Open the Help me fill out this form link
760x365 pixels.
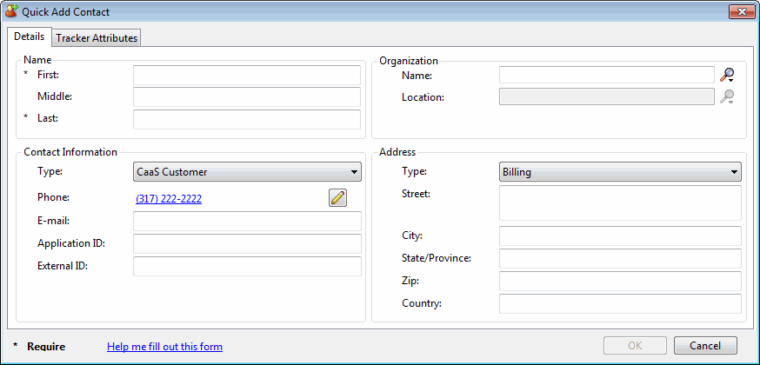[164, 347]
